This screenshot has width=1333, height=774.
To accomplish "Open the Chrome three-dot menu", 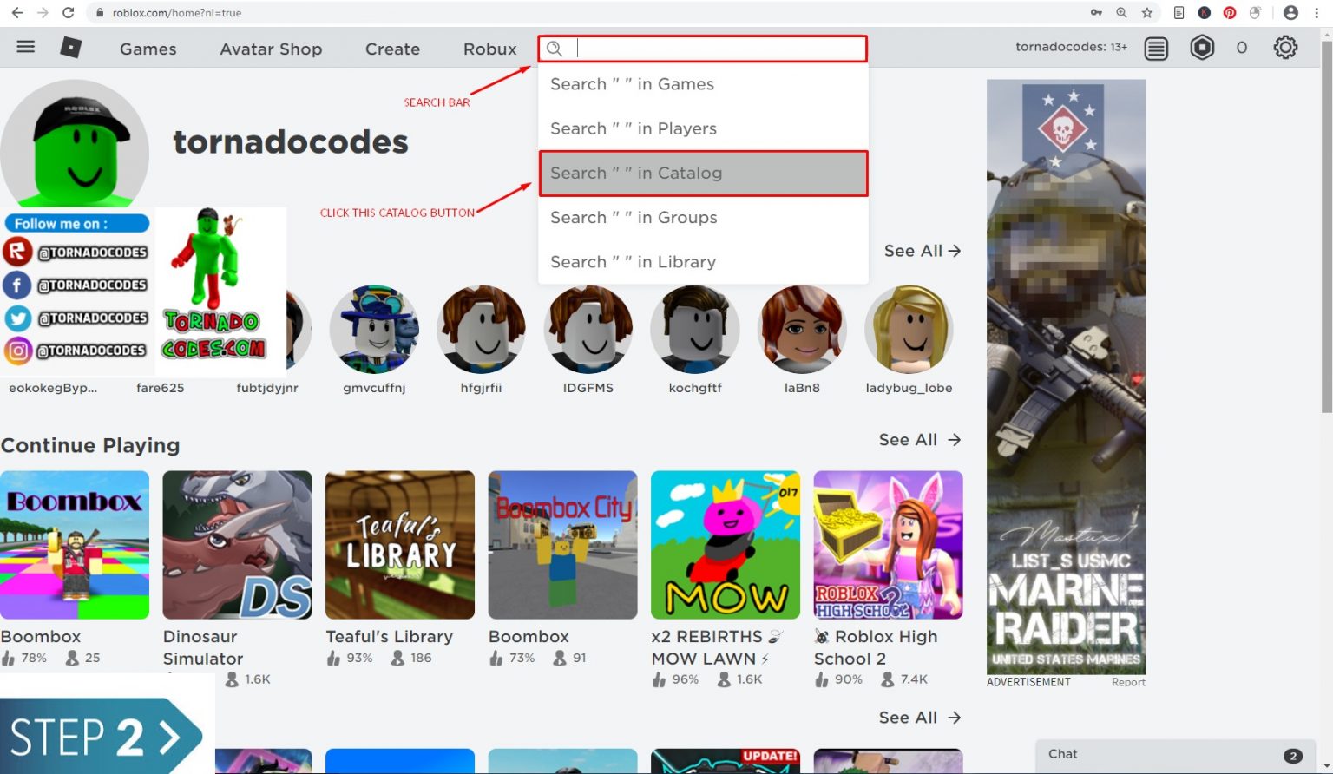I will pyautogui.click(x=1317, y=13).
